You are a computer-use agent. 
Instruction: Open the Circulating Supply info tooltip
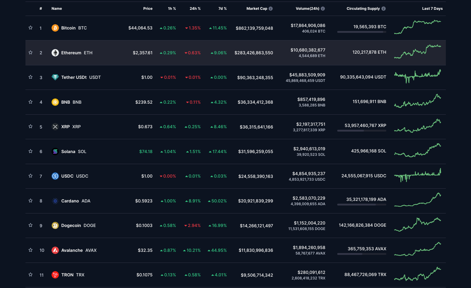tap(383, 9)
